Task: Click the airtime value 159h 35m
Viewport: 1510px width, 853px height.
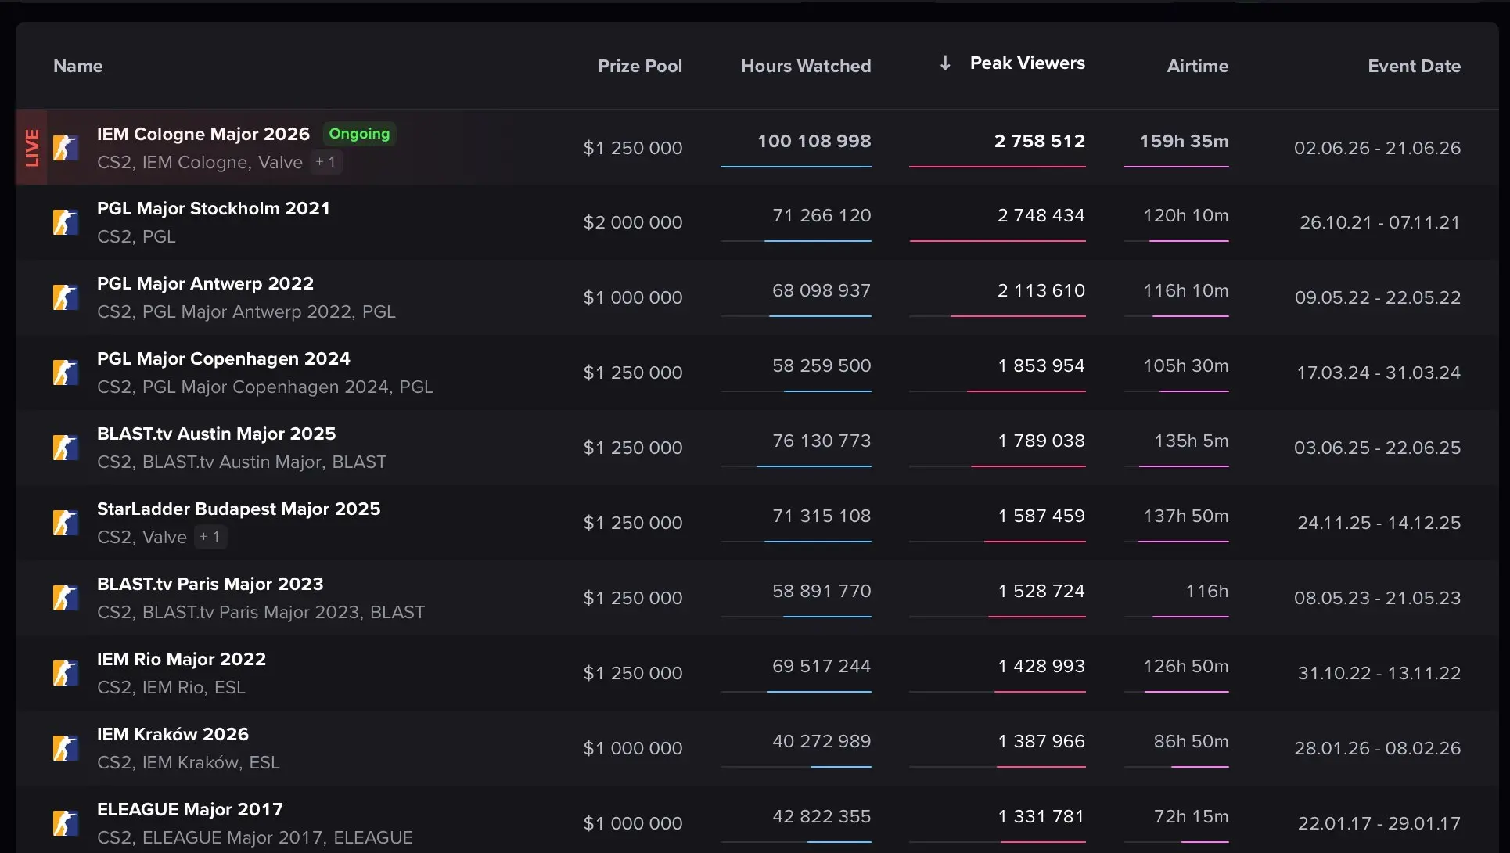Action: [x=1184, y=141]
